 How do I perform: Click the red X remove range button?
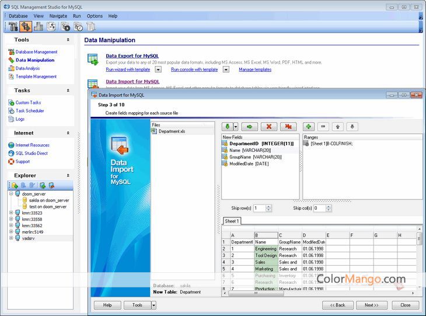tap(269, 127)
